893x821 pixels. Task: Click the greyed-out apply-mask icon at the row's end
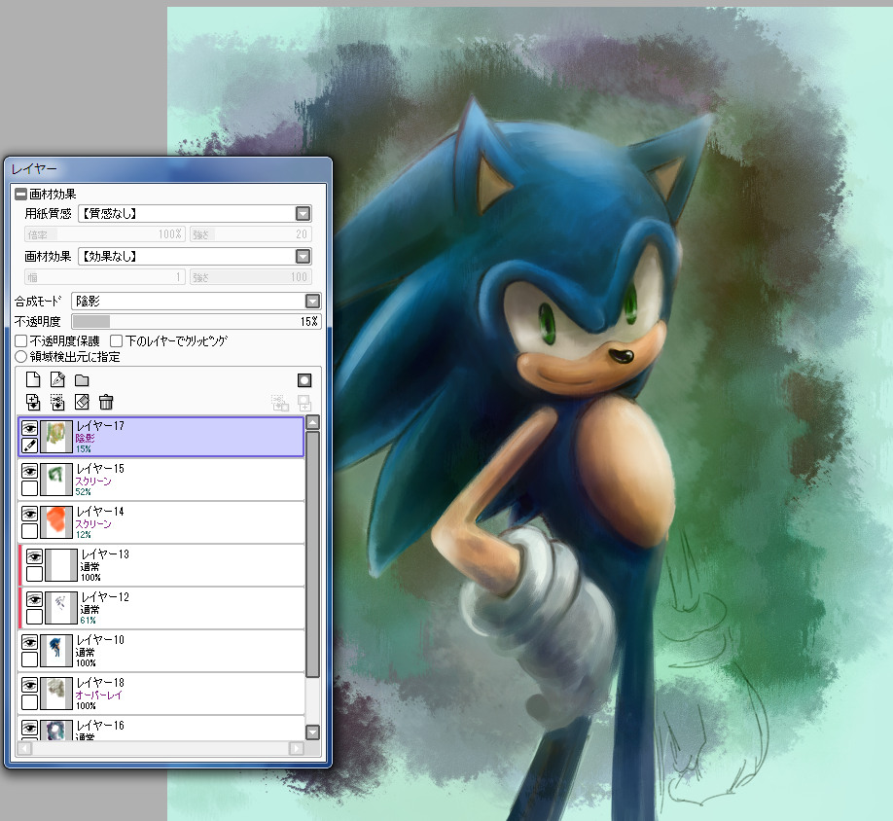point(304,403)
